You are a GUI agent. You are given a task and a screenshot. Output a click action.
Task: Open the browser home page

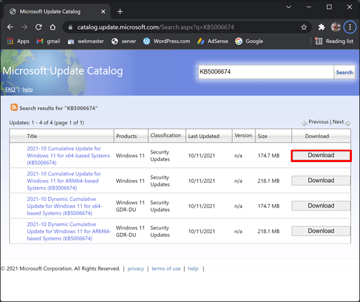pyautogui.click(x=53, y=27)
